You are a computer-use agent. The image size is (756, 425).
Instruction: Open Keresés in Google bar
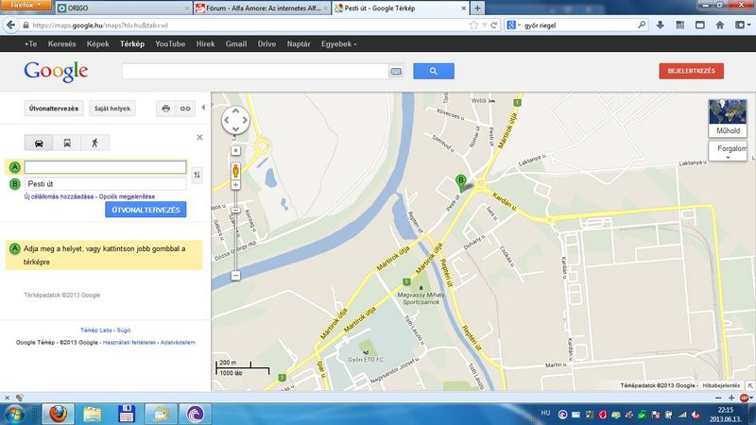(61, 43)
